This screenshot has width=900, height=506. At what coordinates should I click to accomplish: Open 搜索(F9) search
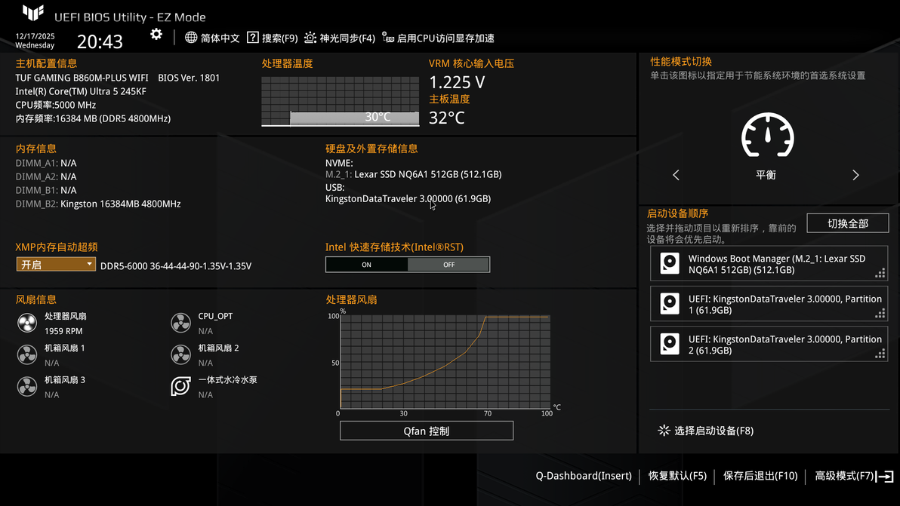click(x=280, y=38)
